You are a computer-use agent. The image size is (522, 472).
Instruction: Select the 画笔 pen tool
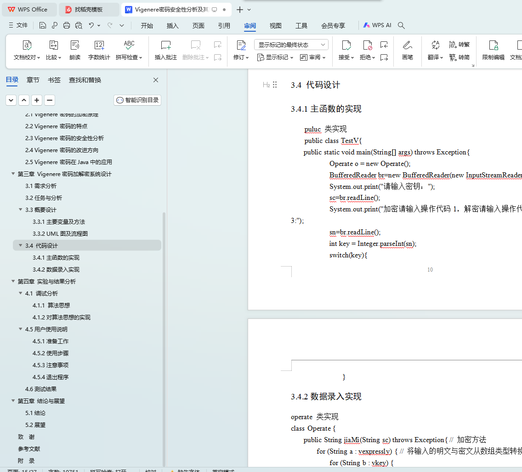(x=408, y=50)
